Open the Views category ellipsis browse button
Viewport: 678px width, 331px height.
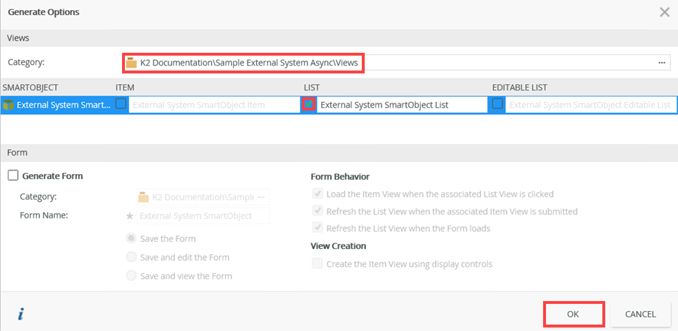point(662,63)
